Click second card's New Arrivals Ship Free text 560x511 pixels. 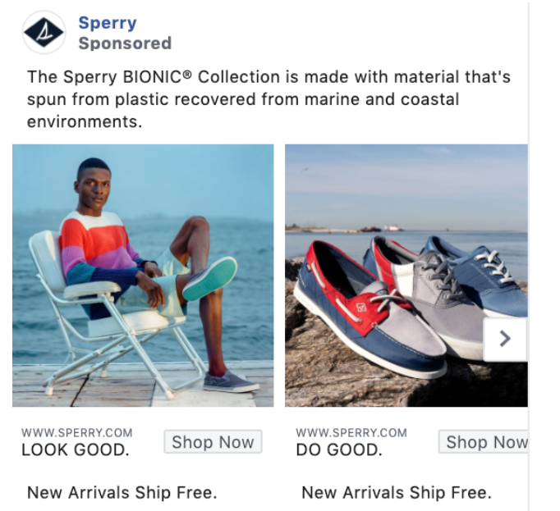point(397,492)
